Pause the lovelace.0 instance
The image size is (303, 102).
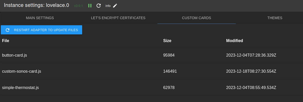coord(90,6)
